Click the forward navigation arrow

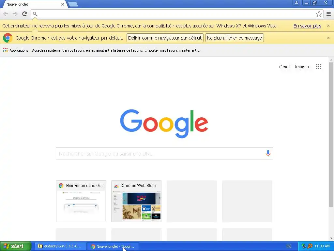pos(15,14)
